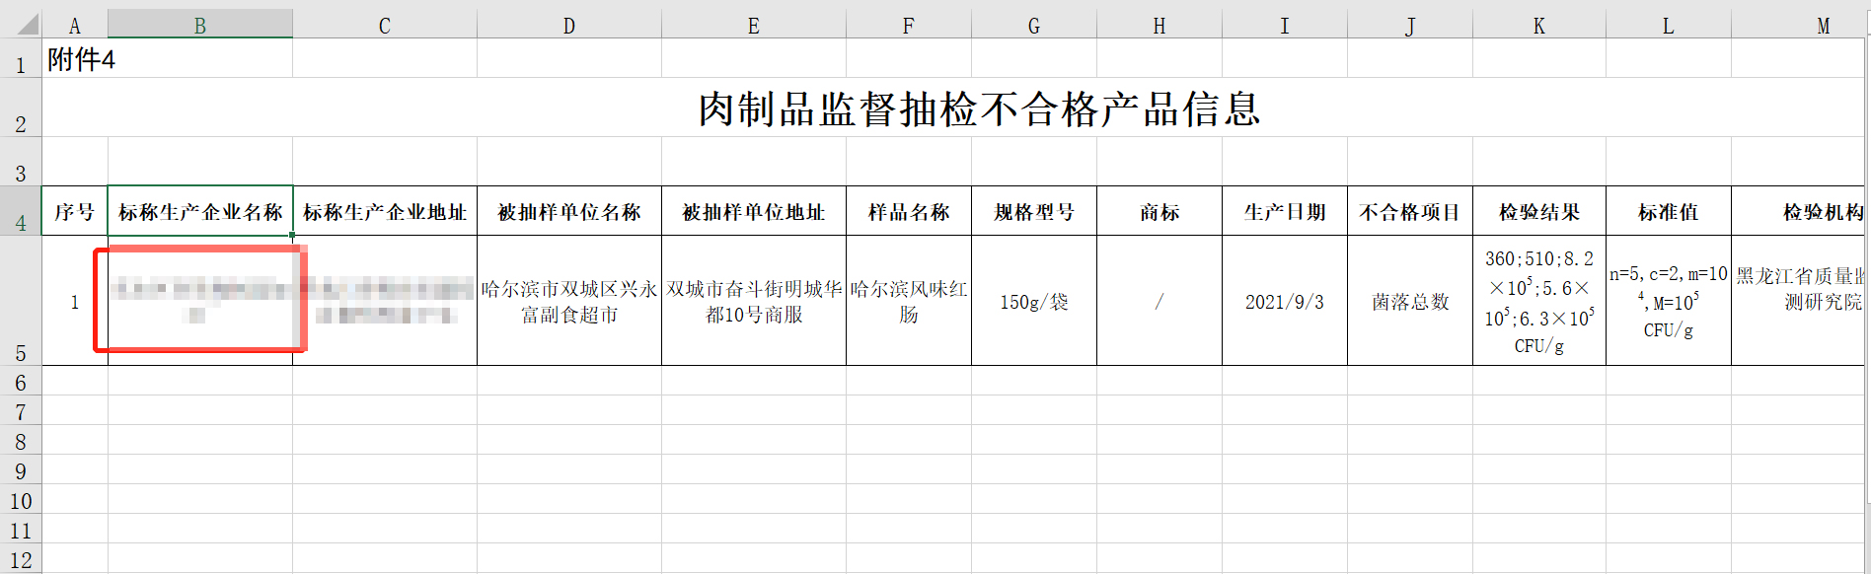
Task: Click the production date cell 2021/9/3
Action: click(x=1284, y=302)
